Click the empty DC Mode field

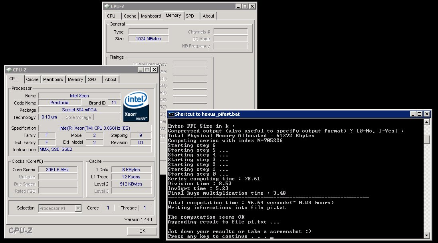pos(231,39)
